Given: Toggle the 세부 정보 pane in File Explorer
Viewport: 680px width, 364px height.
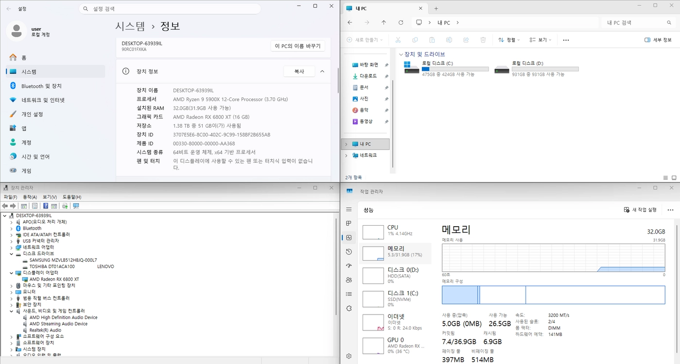Looking at the screenshot, I should [658, 40].
